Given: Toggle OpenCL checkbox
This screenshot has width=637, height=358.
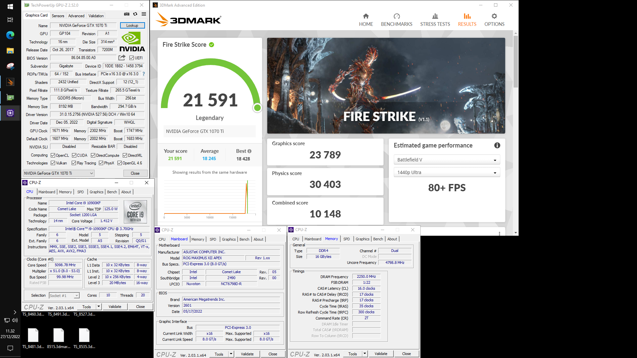Looking at the screenshot, I should pyautogui.click(x=53, y=155).
